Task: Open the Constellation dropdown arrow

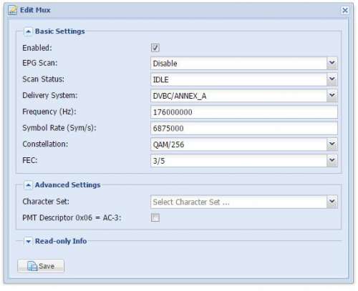Action: click(x=332, y=144)
